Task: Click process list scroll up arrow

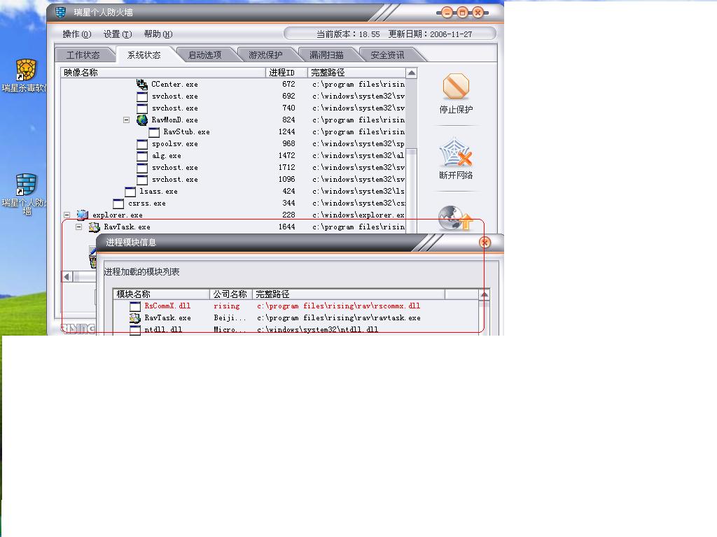Action: (412, 73)
